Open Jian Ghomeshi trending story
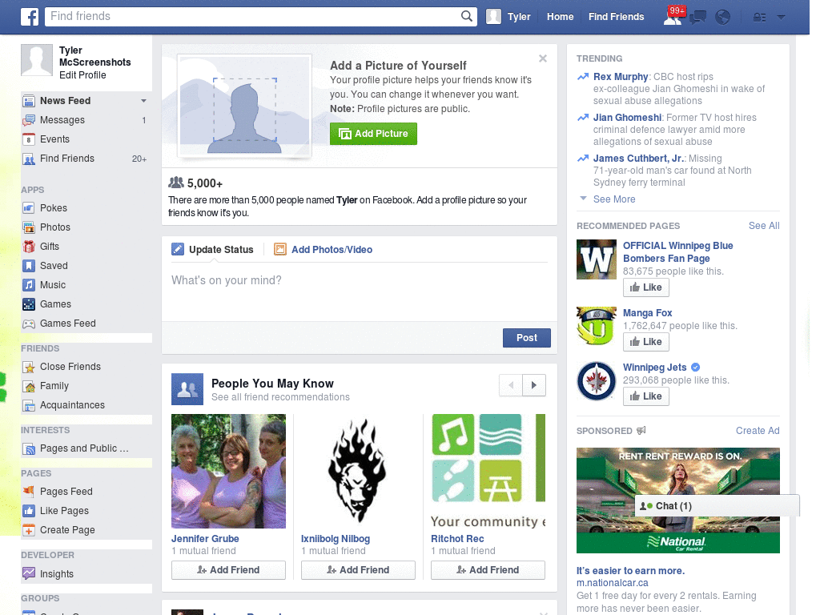The width and height of the screenshot is (820, 615). (x=627, y=118)
